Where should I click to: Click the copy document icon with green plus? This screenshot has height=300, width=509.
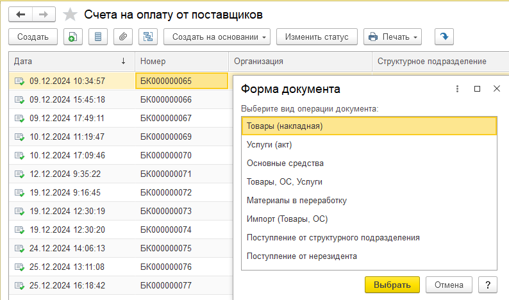(x=74, y=37)
